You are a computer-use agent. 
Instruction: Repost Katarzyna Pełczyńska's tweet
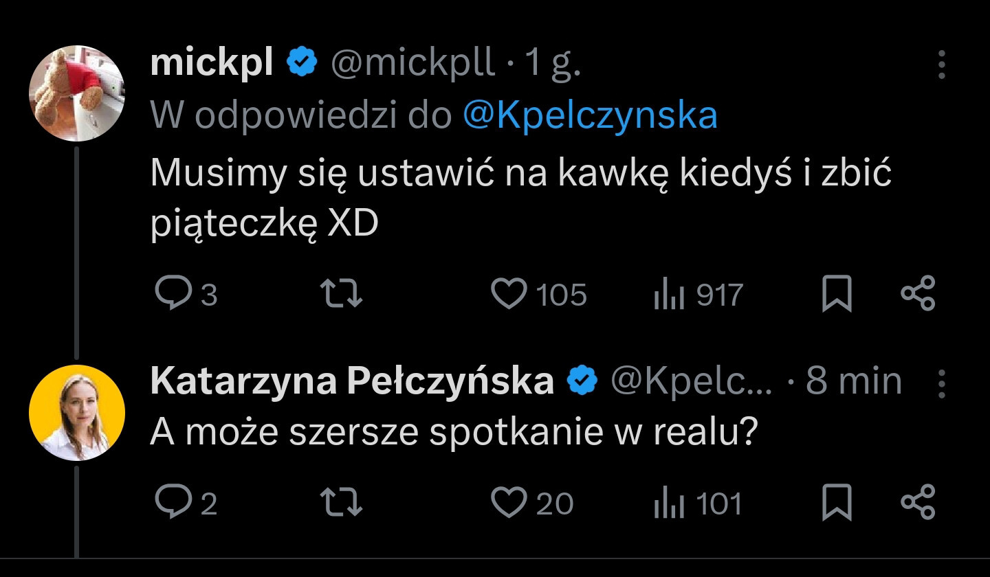(x=342, y=502)
